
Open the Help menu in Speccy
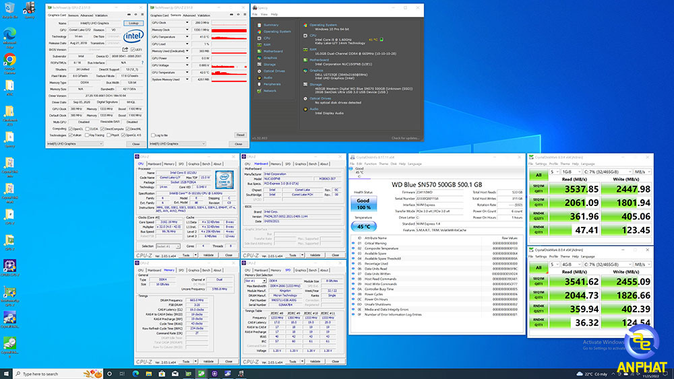(274, 14)
